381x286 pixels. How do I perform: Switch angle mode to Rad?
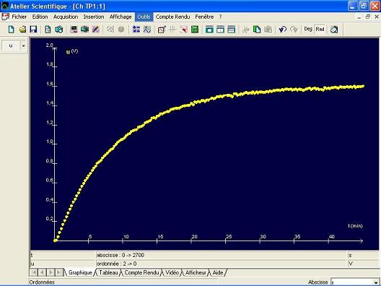[x=320, y=29]
